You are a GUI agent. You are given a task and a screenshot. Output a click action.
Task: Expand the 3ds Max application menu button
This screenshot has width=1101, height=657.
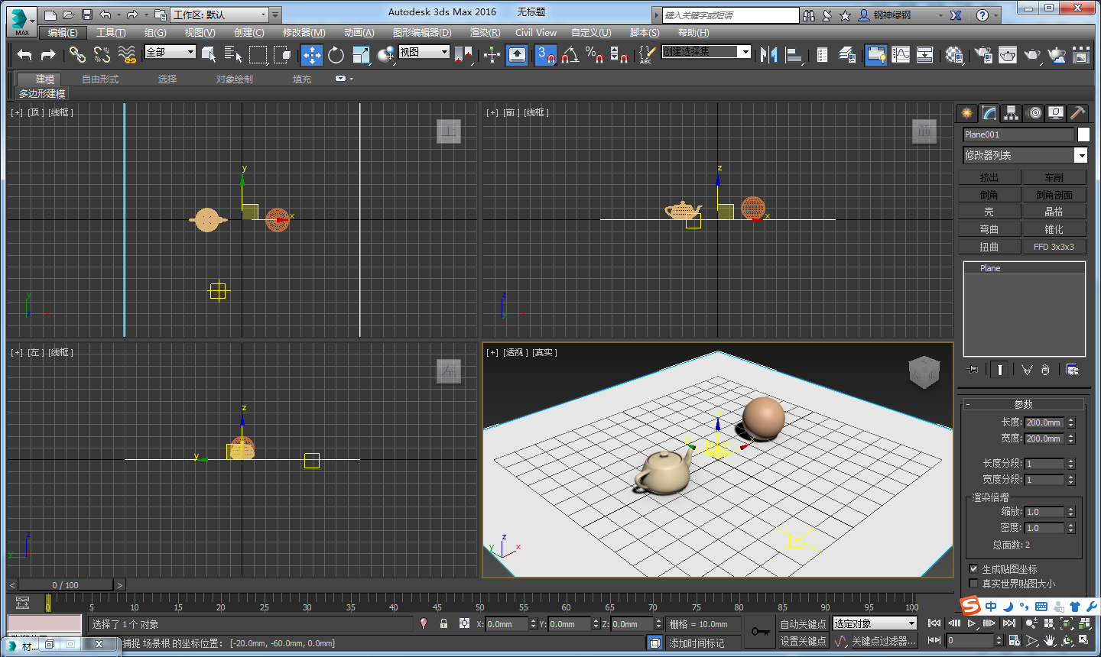pyautogui.click(x=21, y=21)
